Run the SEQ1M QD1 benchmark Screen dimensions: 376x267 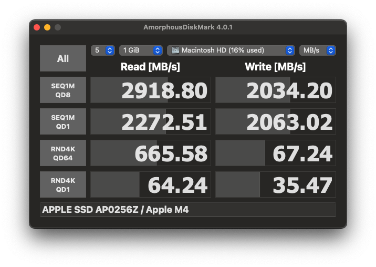63,121
